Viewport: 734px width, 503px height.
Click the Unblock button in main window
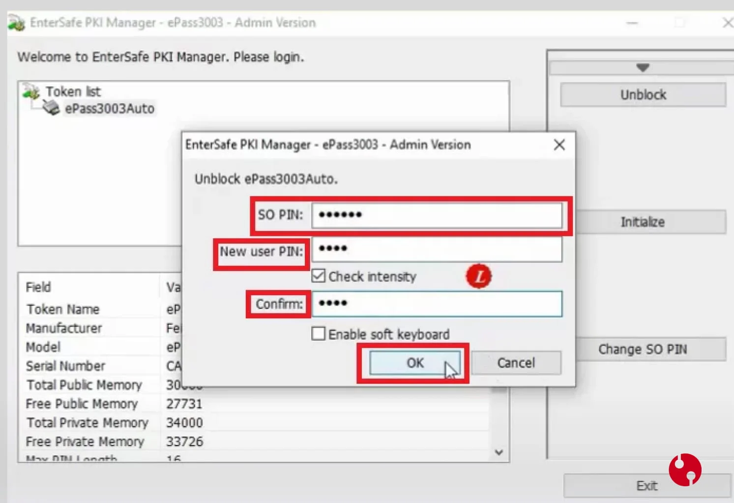(x=643, y=95)
